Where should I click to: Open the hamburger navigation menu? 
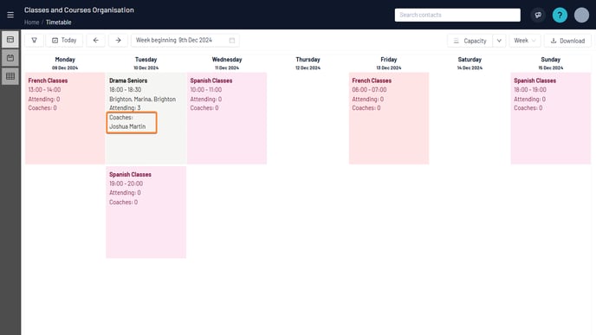point(10,15)
